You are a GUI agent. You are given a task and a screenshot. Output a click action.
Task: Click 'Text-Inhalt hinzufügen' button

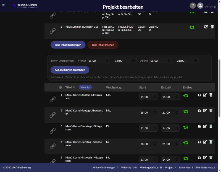click(68, 45)
